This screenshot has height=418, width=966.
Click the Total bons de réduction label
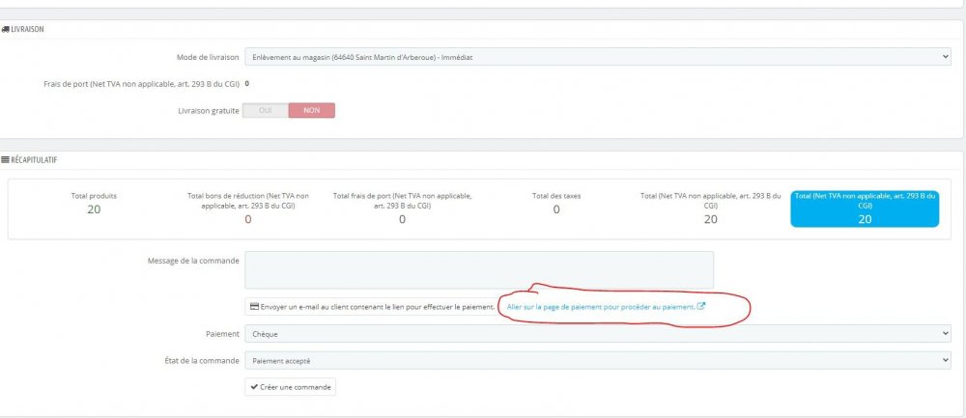248,201
